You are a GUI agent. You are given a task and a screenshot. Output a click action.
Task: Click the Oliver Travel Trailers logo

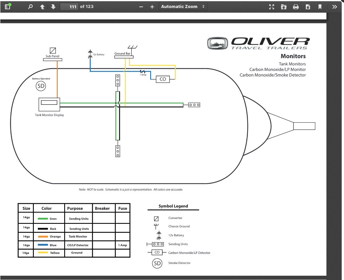pyautogui.click(x=258, y=43)
